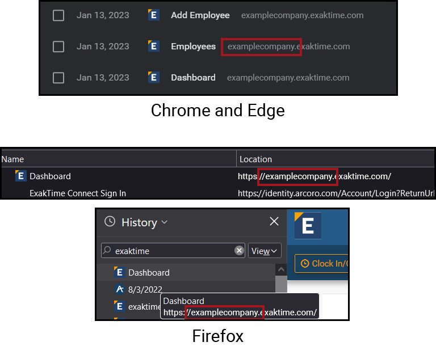436x359 pixels.
Task: Click the favicon beside Add Employee entry
Action: tap(153, 15)
